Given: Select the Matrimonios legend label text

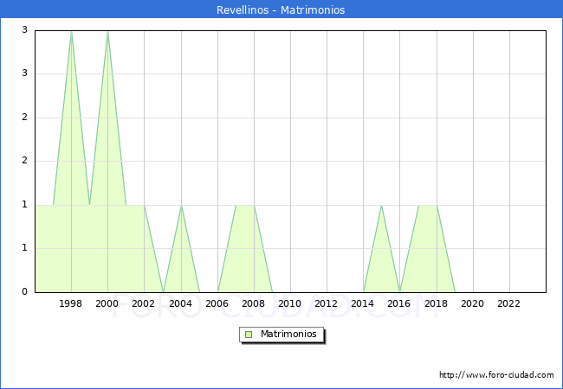Looking at the screenshot, I should [288, 335].
